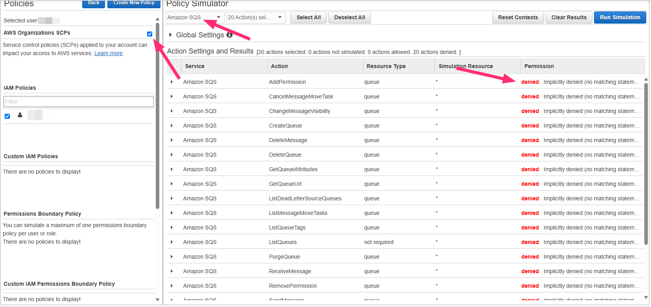This screenshot has width=651, height=307.
Task: Click the Select All button
Action: pos(308,17)
